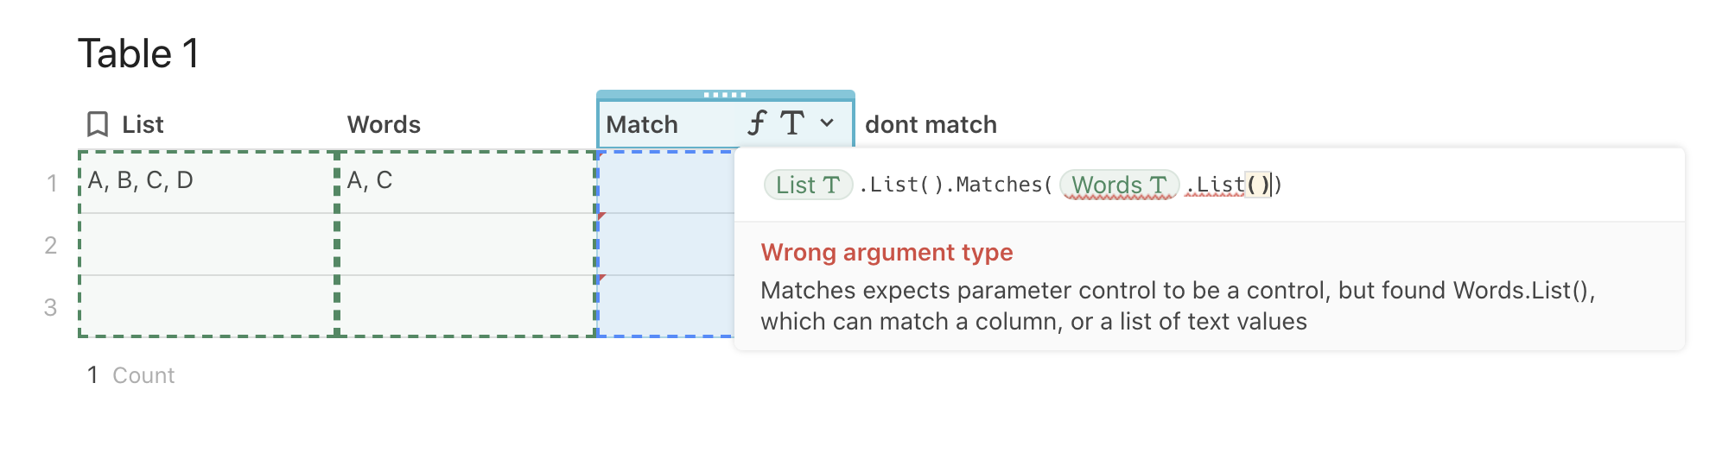Select the Words column header
This screenshot has height=471, width=1735.
point(384,124)
